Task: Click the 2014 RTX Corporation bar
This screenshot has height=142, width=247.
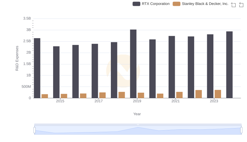Action: click(x=37, y=68)
